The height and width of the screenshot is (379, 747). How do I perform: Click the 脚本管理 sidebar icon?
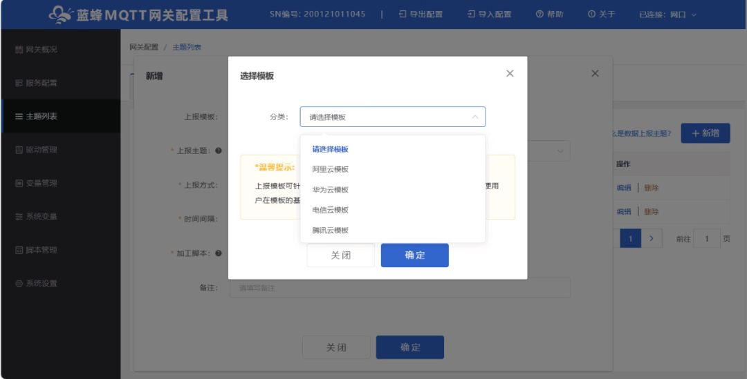(19, 250)
